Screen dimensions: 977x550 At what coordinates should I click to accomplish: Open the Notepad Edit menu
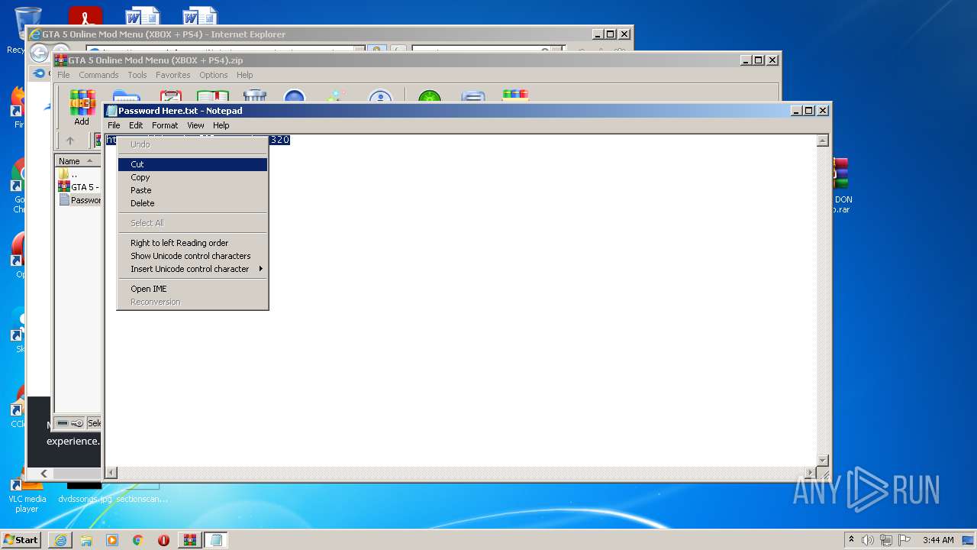click(x=136, y=125)
